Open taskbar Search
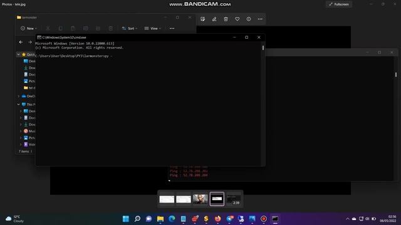Screen dimensions: 401x225 click(137, 219)
